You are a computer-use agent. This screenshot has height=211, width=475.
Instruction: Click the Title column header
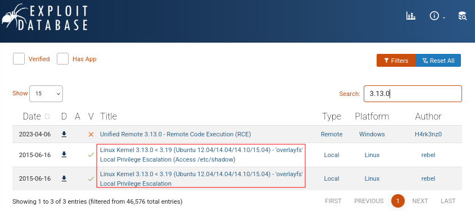pyautogui.click(x=108, y=116)
